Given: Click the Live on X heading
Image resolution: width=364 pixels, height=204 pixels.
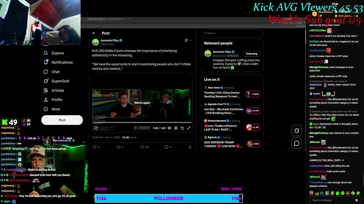Looking at the screenshot, I should coord(212,80).
